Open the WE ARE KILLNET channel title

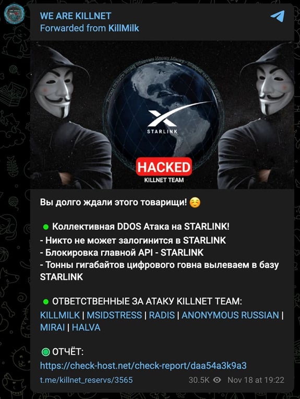76,16
